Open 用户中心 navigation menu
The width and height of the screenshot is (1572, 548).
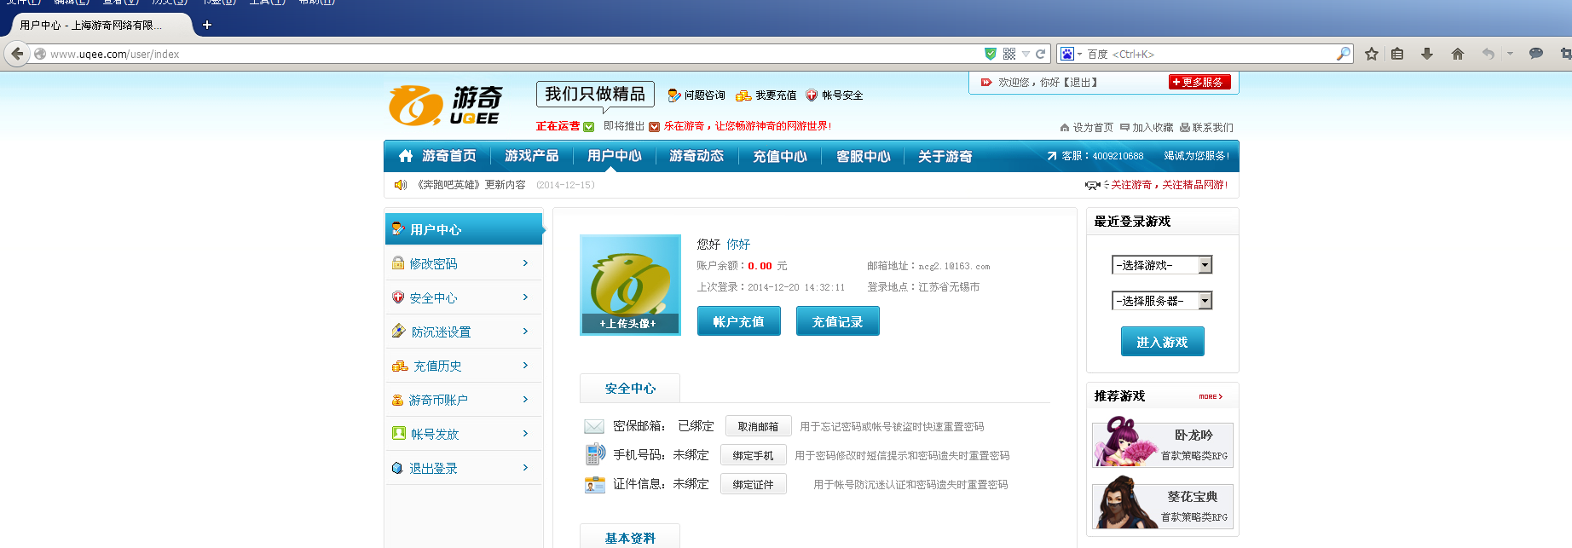(614, 156)
